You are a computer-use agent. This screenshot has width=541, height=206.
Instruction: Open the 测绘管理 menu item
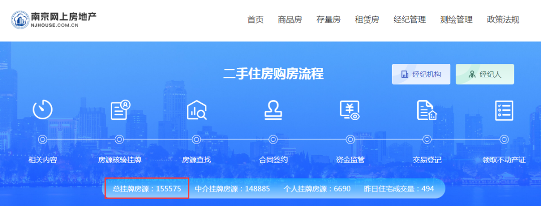coord(456,19)
